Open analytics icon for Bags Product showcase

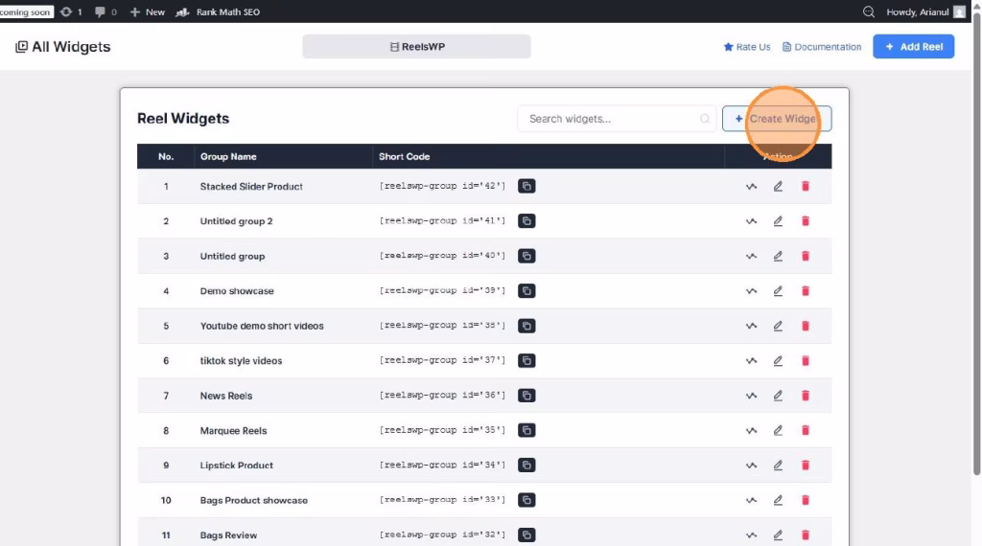pos(751,500)
